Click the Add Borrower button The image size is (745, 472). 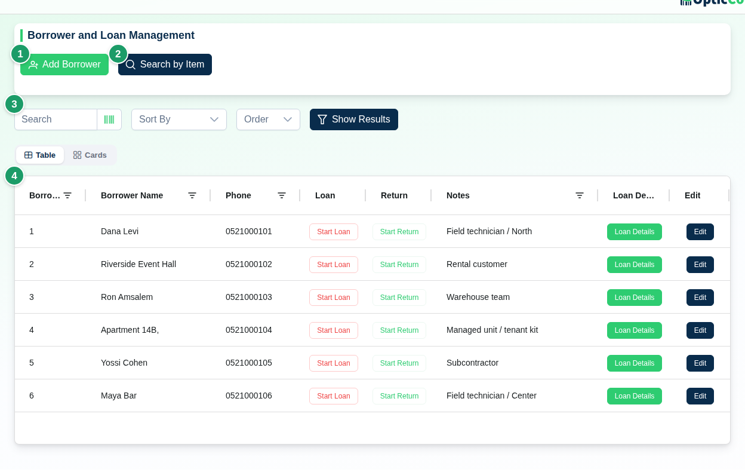click(64, 65)
